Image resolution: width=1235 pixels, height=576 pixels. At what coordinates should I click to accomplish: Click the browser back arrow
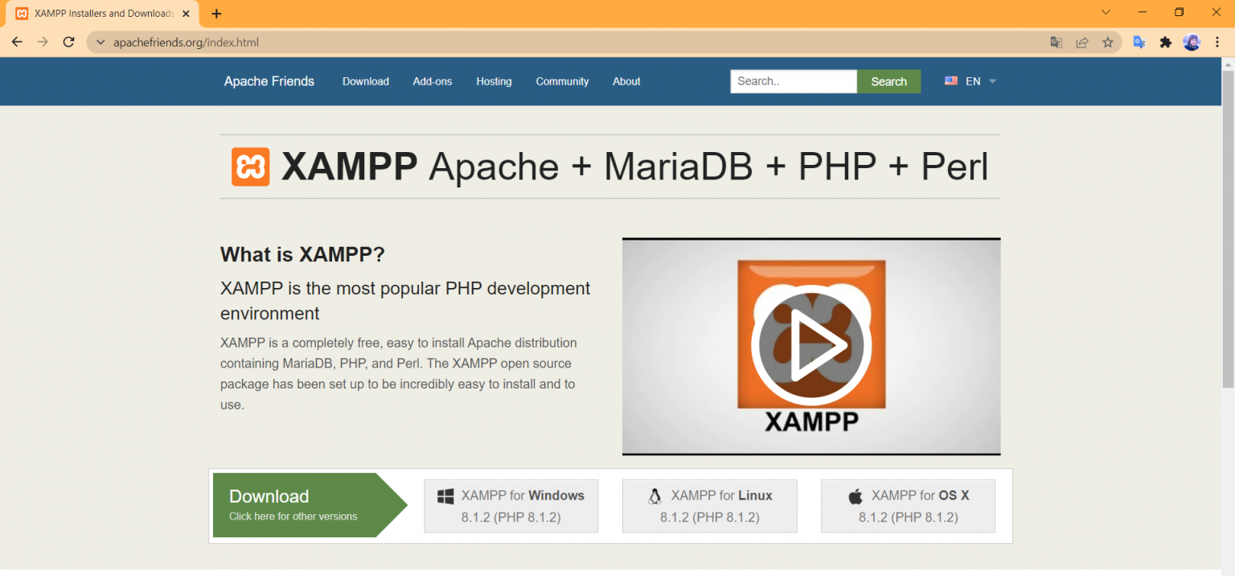pyautogui.click(x=17, y=42)
